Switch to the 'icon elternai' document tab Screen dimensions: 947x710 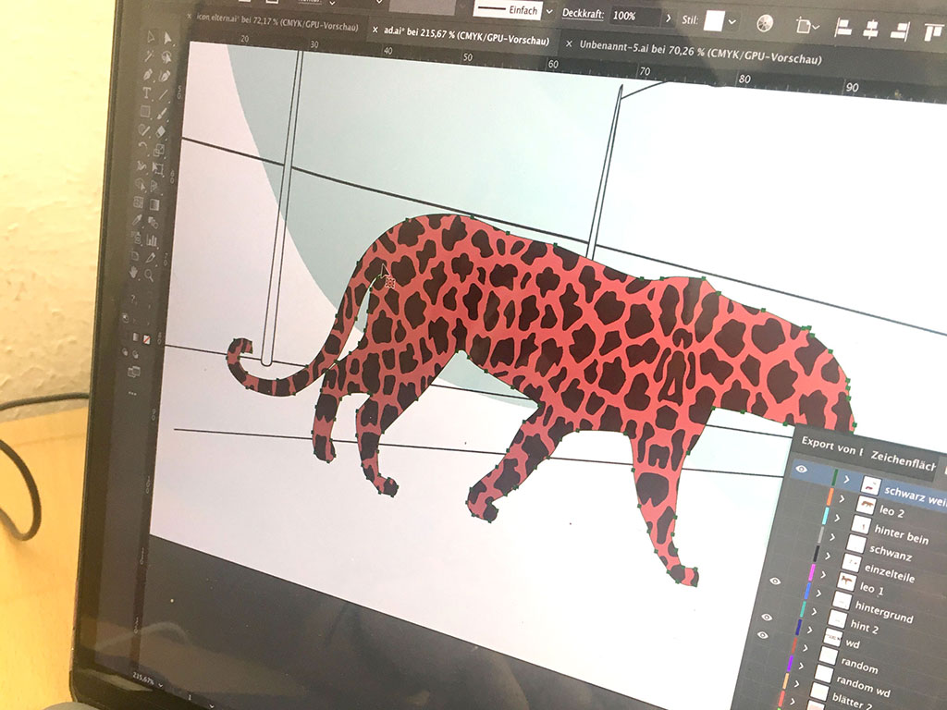[277, 22]
